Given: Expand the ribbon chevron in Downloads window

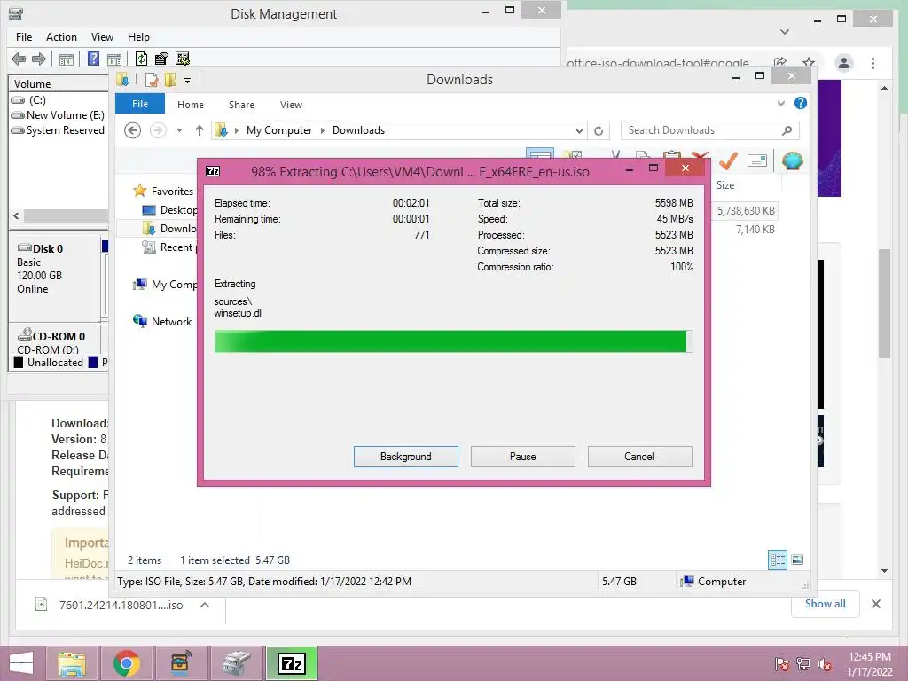Looking at the screenshot, I should pos(781,103).
